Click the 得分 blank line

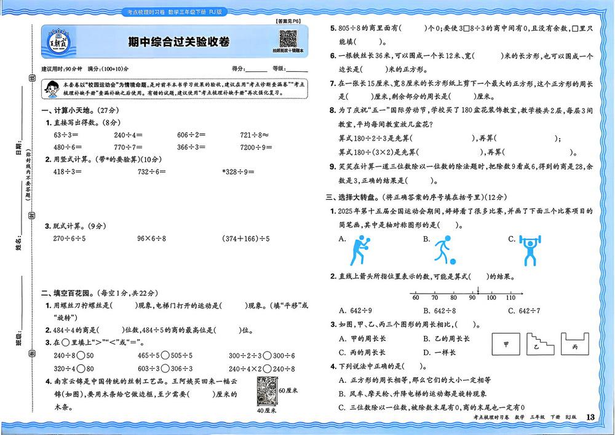(256, 68)
